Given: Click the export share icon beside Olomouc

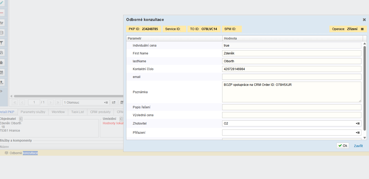Looking at the screenshot, I should point(114,103).
